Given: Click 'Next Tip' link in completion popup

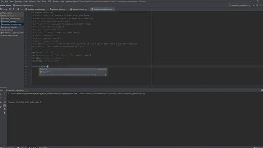Looking at the screenshot, I should pos(93,75).
